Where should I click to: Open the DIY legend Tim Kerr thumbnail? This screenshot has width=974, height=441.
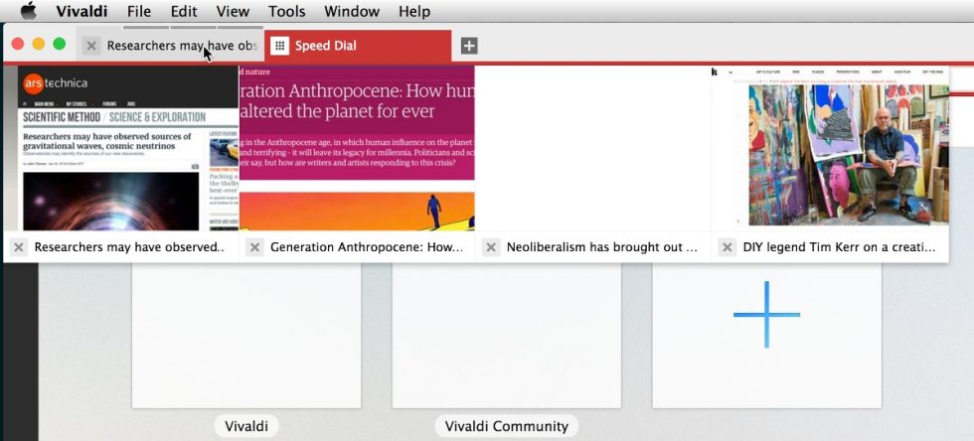coord(830,148)
